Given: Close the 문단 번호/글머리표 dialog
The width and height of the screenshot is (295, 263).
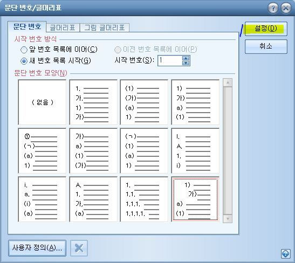Looking at the screenshot, I should click(x=286, y=8).
